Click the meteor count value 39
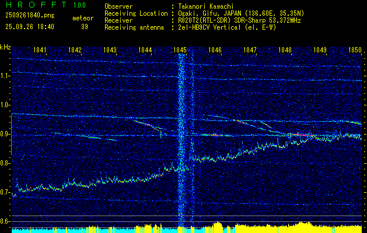 pos(85,27)
